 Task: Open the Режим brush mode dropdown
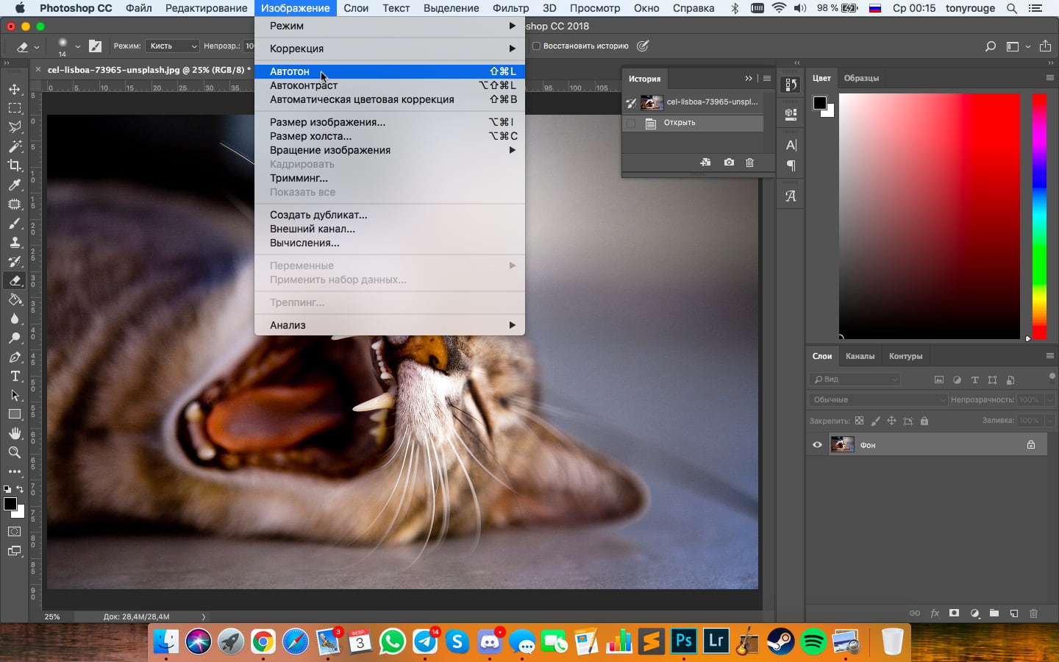click(x=172, y=46)
